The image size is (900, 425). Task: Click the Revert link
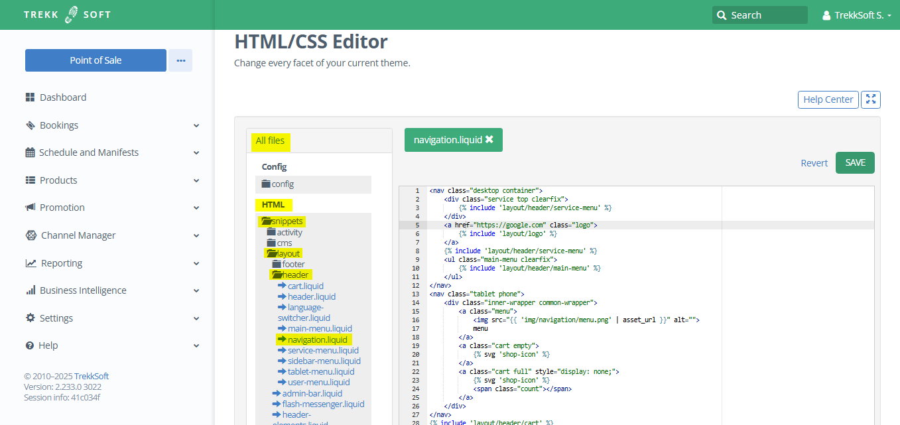[x=814, y=163]
